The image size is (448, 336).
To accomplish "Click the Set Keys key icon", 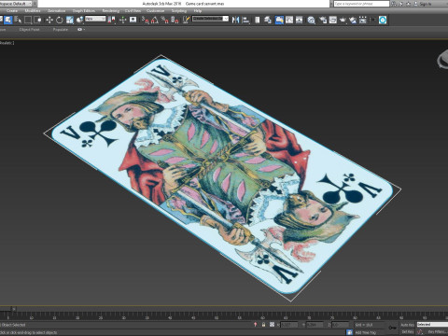I will (393, 328).
